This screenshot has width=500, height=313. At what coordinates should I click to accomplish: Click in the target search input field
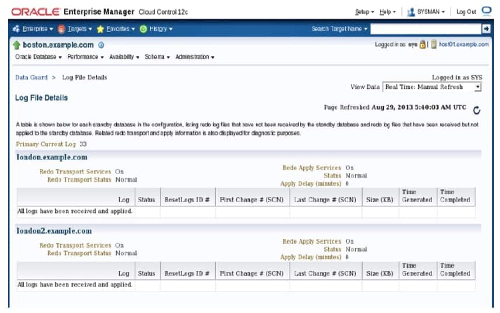pos(426,29)
